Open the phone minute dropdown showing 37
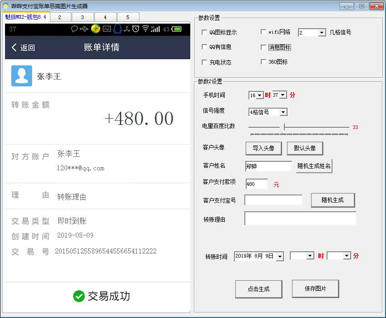This screenshot has height=318, width=386. click(283, 95)
